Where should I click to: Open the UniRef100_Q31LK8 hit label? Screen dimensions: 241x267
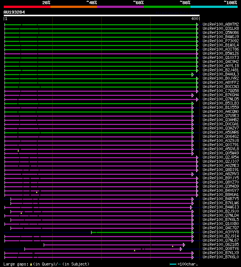click(x=221, y=28)
